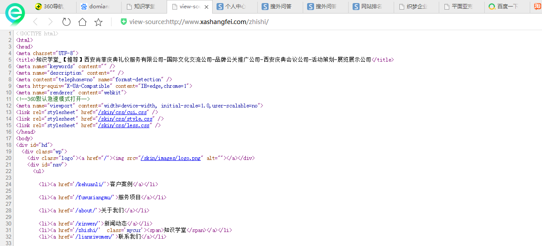
Task: Bookmark this page with the star icon
Action: tap(98, 22)
